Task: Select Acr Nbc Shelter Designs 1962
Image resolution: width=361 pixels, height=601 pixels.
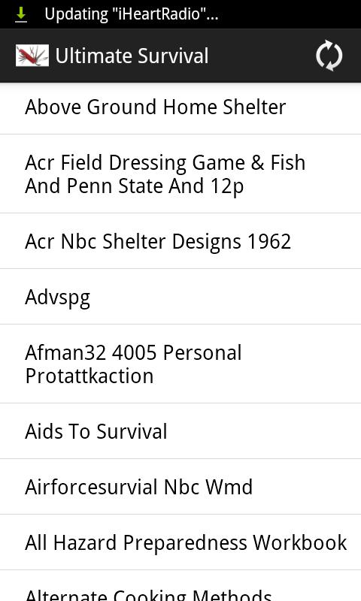Action: pyautogui.click(x=180, y=241)
